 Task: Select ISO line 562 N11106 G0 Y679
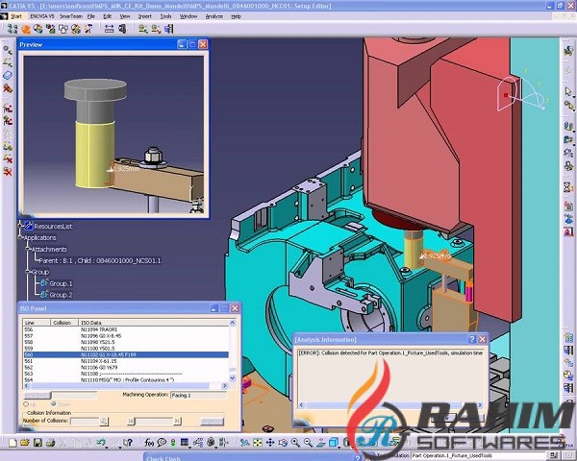tap(126, 367)
